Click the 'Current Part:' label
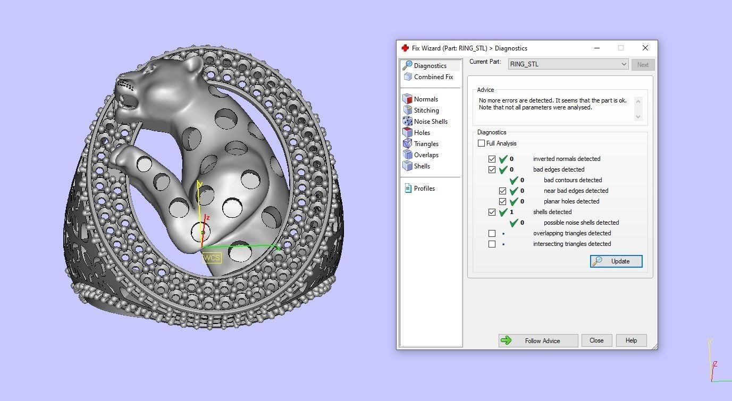732x401 pixels. (485, 62)
